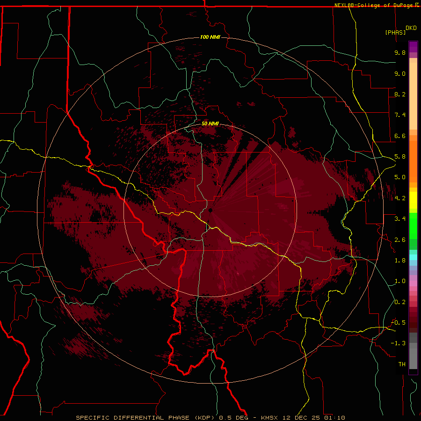The height and width of the screenshot is (421, 421).
Task: Click the 1.8 color scale value
Action: (400, 261)
